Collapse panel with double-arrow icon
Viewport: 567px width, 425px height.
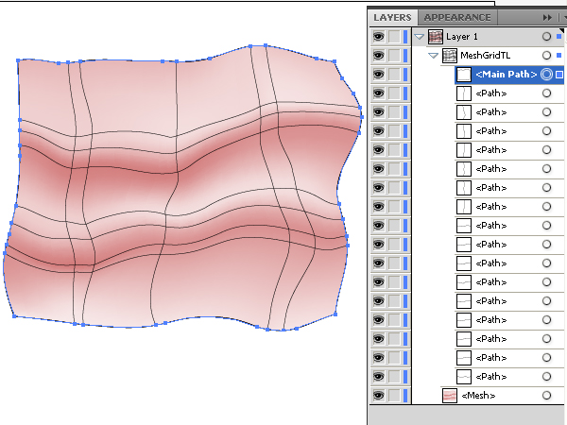coord(547,18)
